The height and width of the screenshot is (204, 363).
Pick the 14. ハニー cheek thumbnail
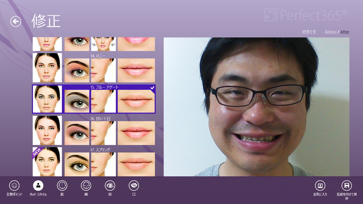[103, 70]
